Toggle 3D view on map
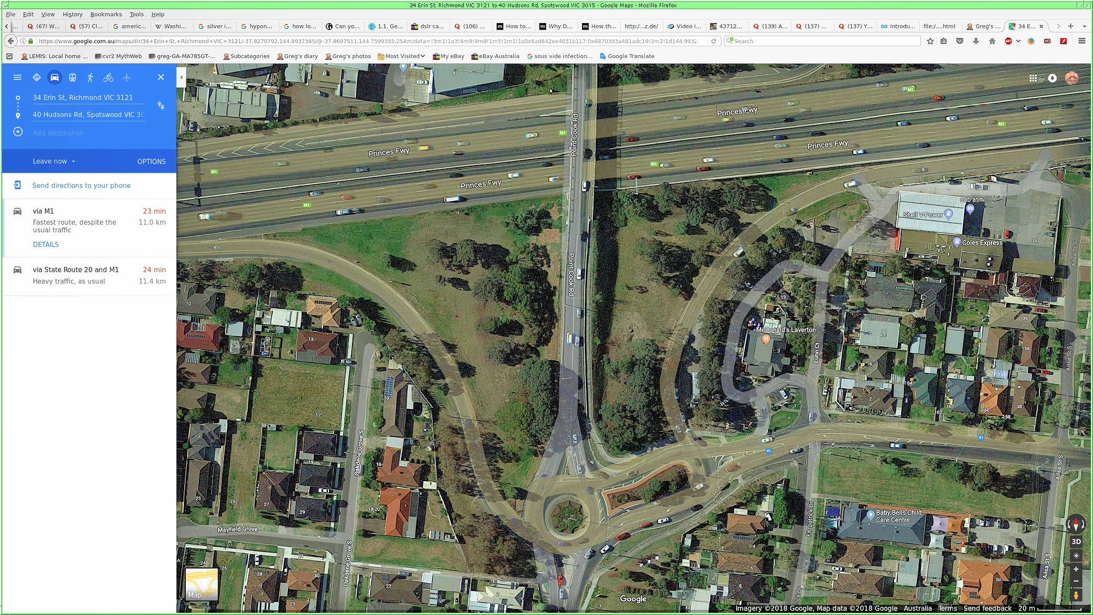Screen dimensions: 1093x615 (x=1076, y=541)
